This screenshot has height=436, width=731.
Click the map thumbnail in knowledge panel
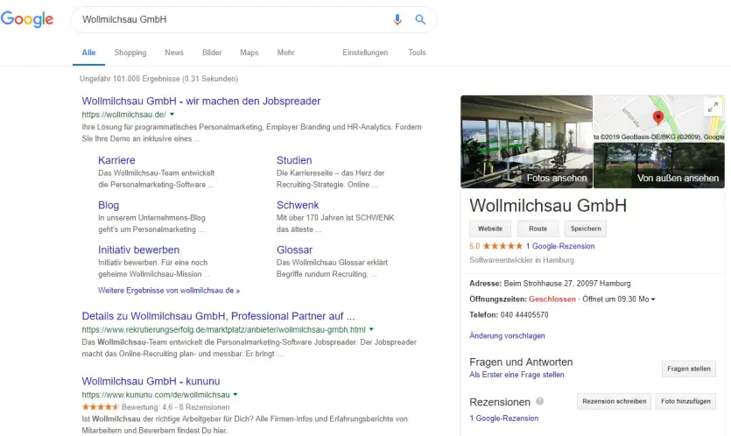[658, 118]
